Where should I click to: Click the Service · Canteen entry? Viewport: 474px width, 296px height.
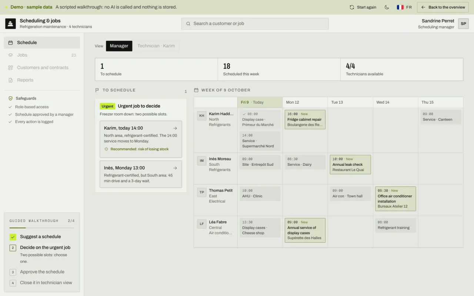tap(441, 117)
